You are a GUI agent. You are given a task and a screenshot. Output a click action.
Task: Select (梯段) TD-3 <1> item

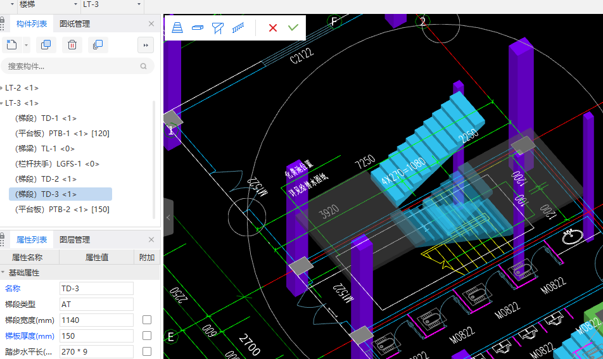click(x=60, y=194)
